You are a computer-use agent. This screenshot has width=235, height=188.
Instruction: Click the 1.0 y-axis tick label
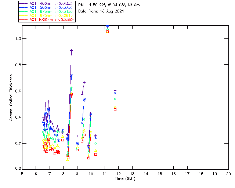point(18,39)
